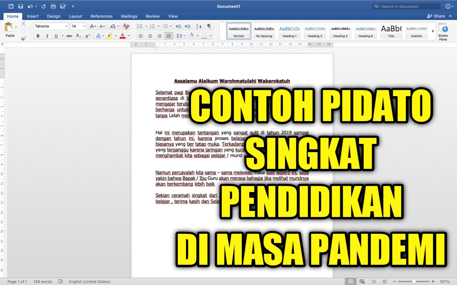Open the Format Painter tool

tap(24, 38)
